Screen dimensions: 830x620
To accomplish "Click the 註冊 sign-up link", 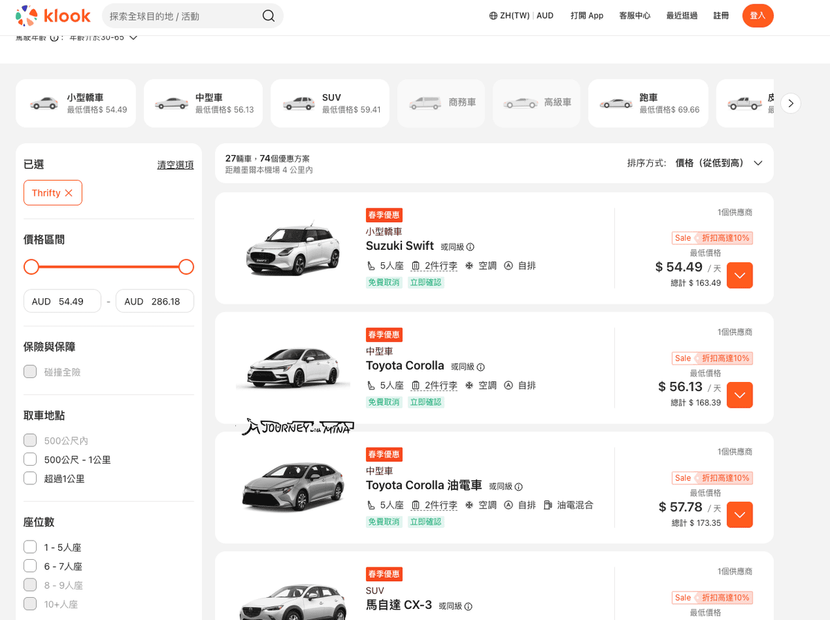I will [x=721, y=15].
